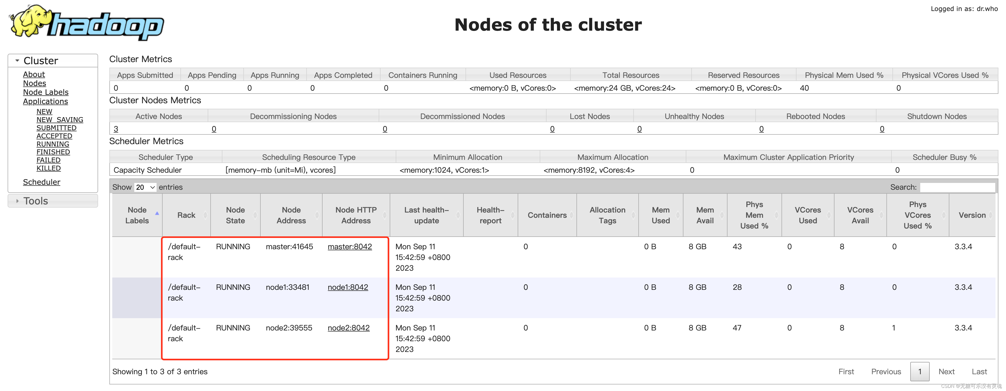1006x391 pixels.
Task: Open master:8042 node HTTP address
Action: click(350, 247)
